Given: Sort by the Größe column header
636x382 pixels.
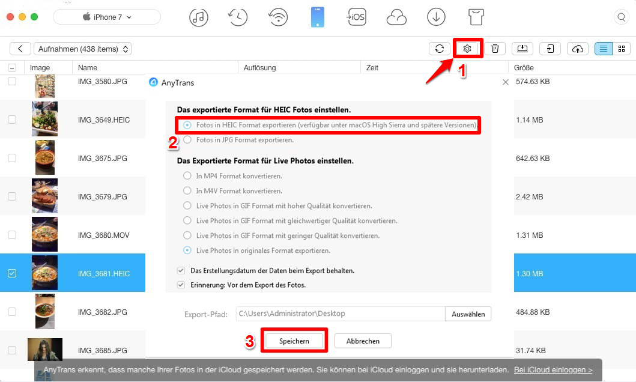Looking at the screenshot, I should click(x=524, y=68).
